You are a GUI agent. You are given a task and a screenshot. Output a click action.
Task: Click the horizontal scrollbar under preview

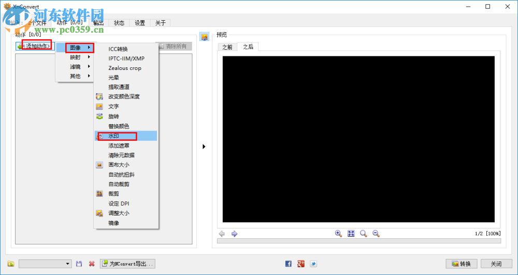[359, 241]
